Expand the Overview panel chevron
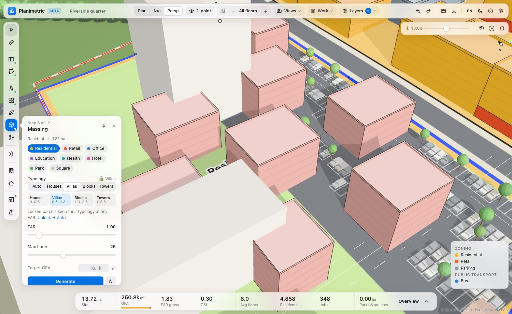The width and height of the screenshot is (512, 314). pyautogui.click(x=426, y=301)
